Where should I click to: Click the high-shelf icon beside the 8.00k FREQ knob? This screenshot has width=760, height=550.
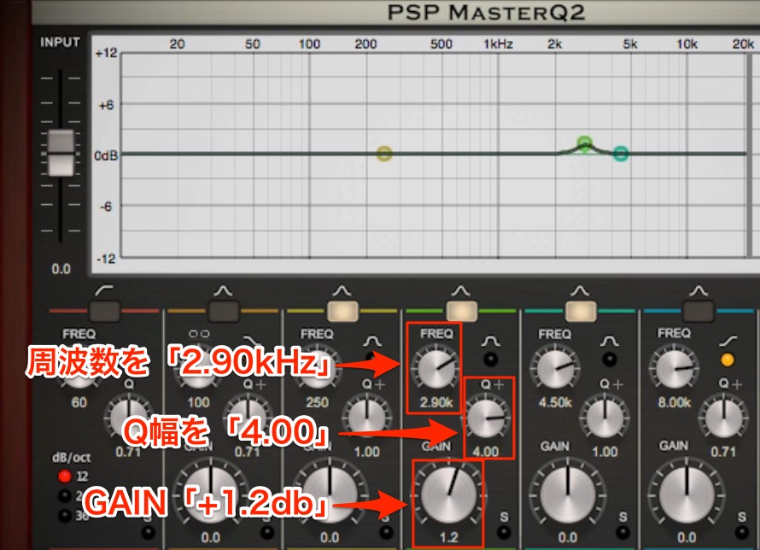(728, 341)
